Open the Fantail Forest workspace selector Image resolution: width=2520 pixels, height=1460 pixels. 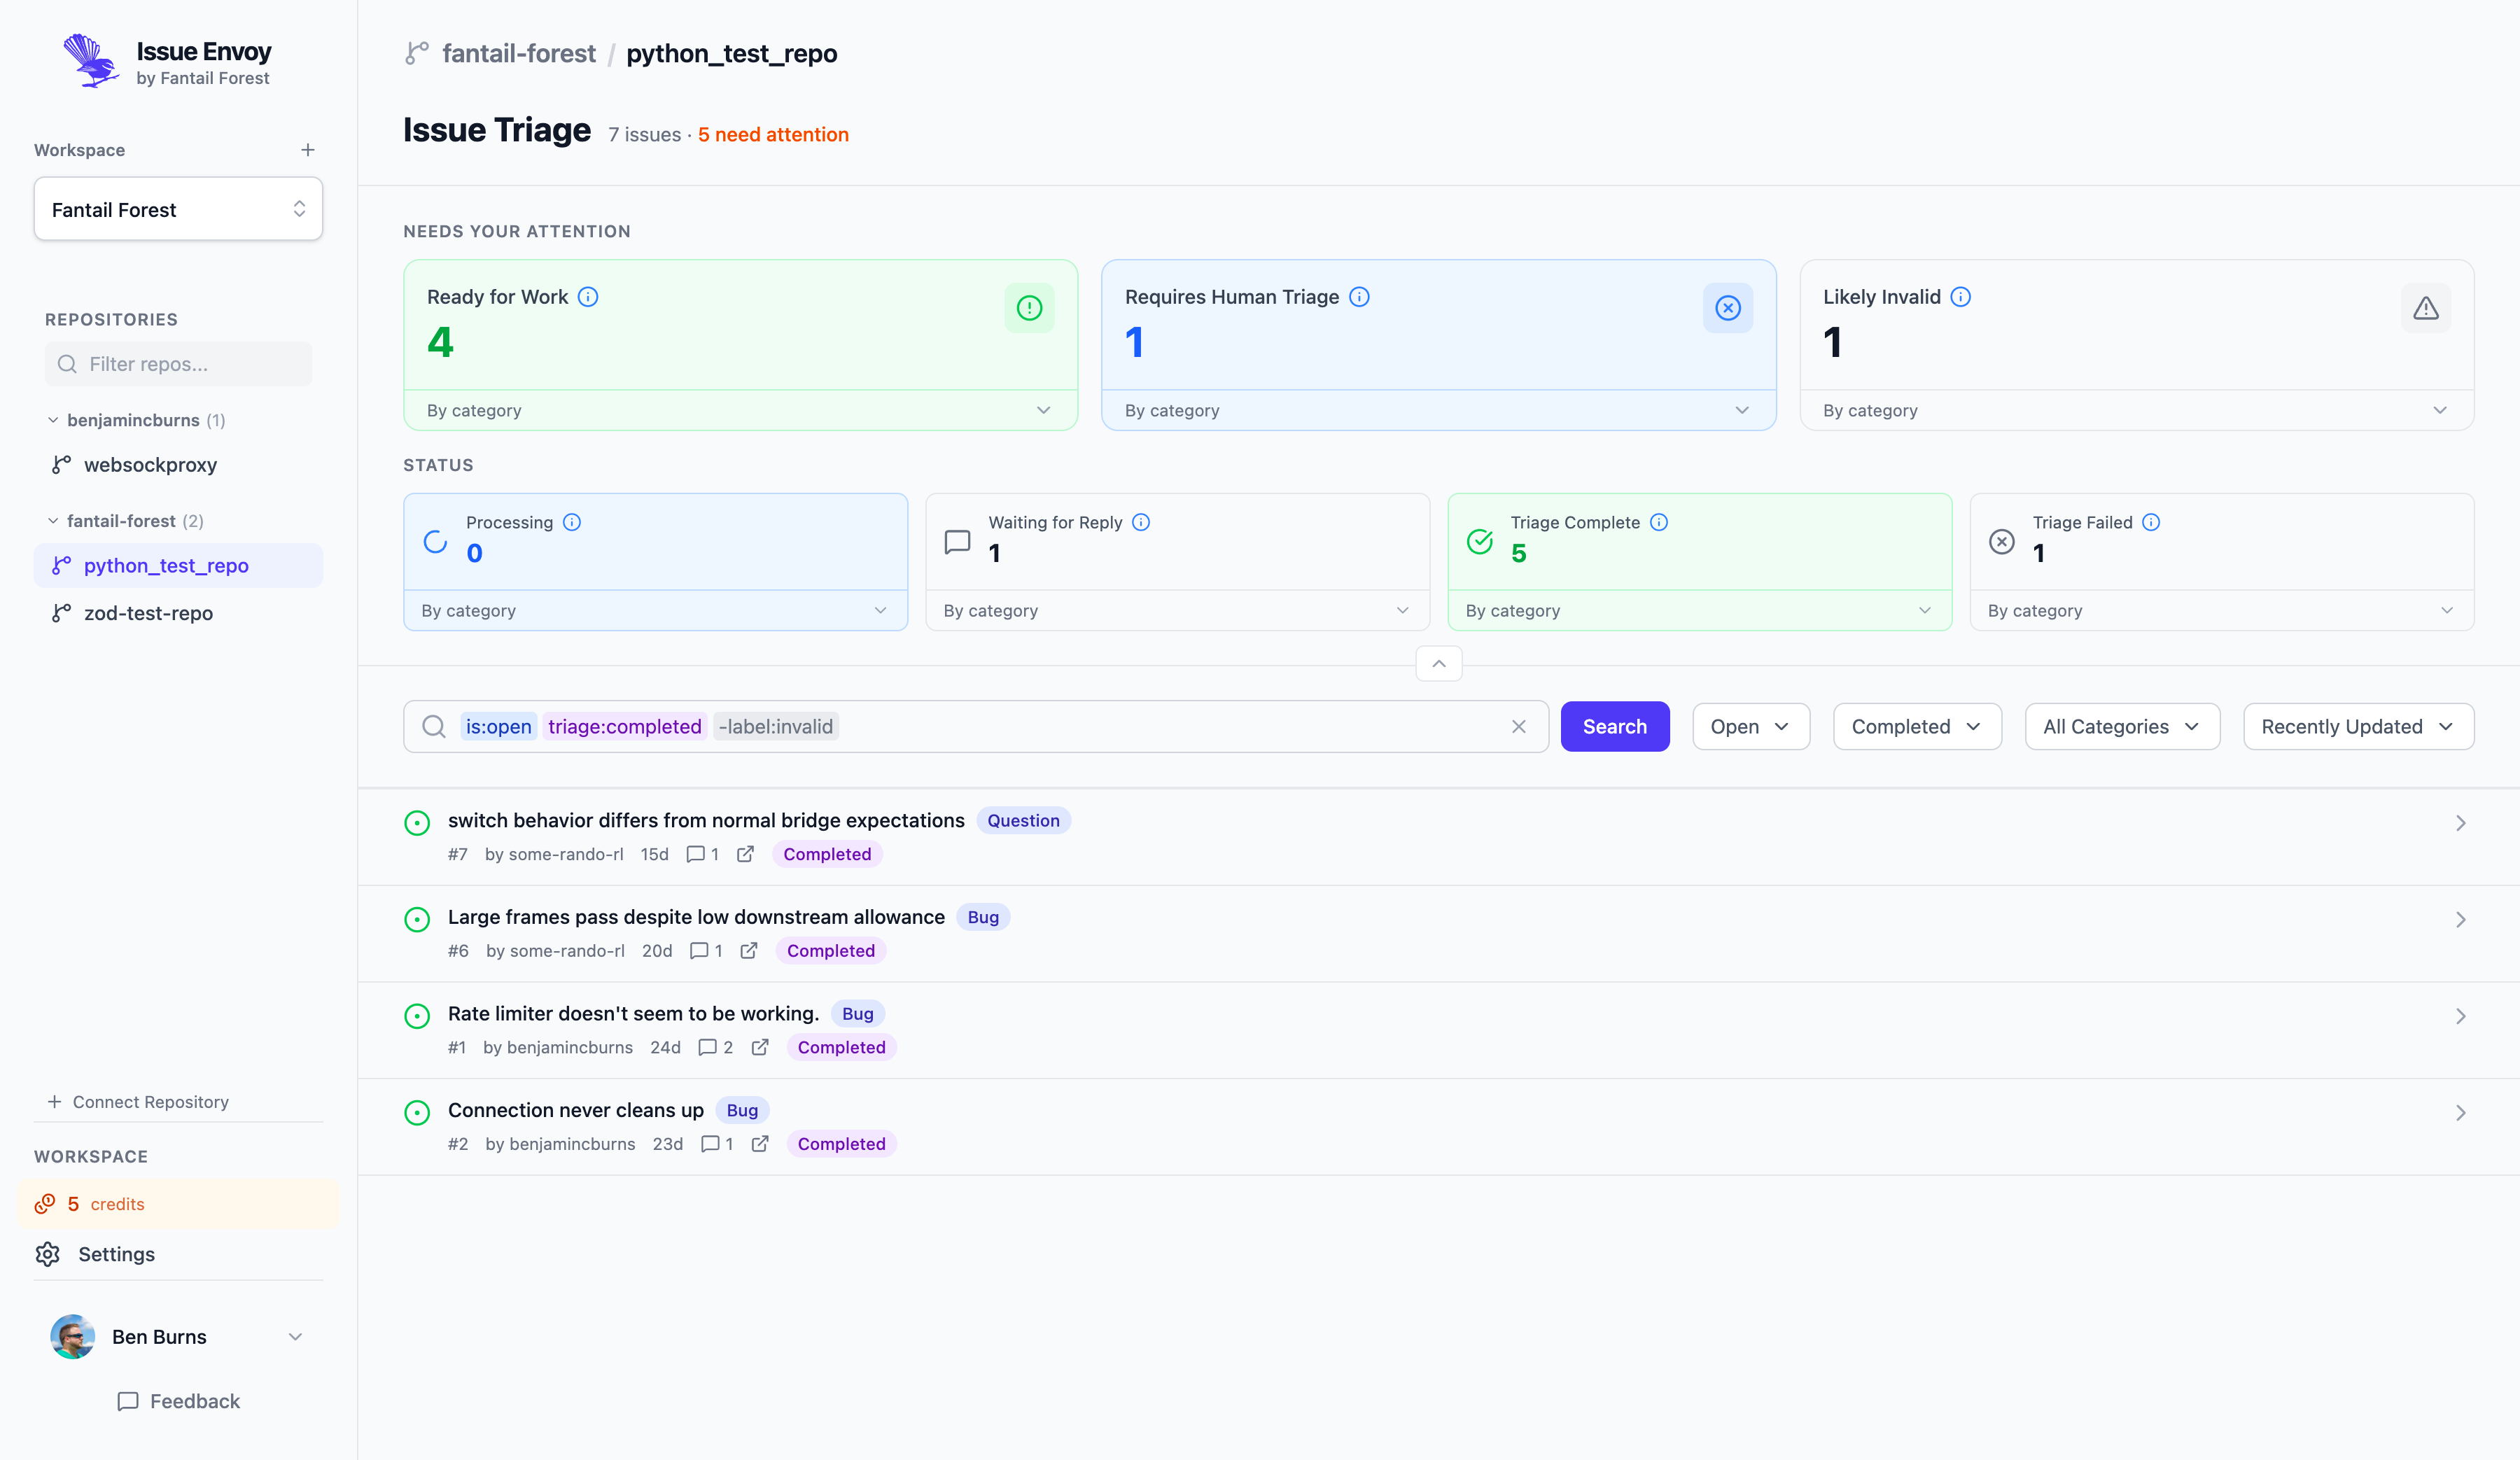(178, 209)
